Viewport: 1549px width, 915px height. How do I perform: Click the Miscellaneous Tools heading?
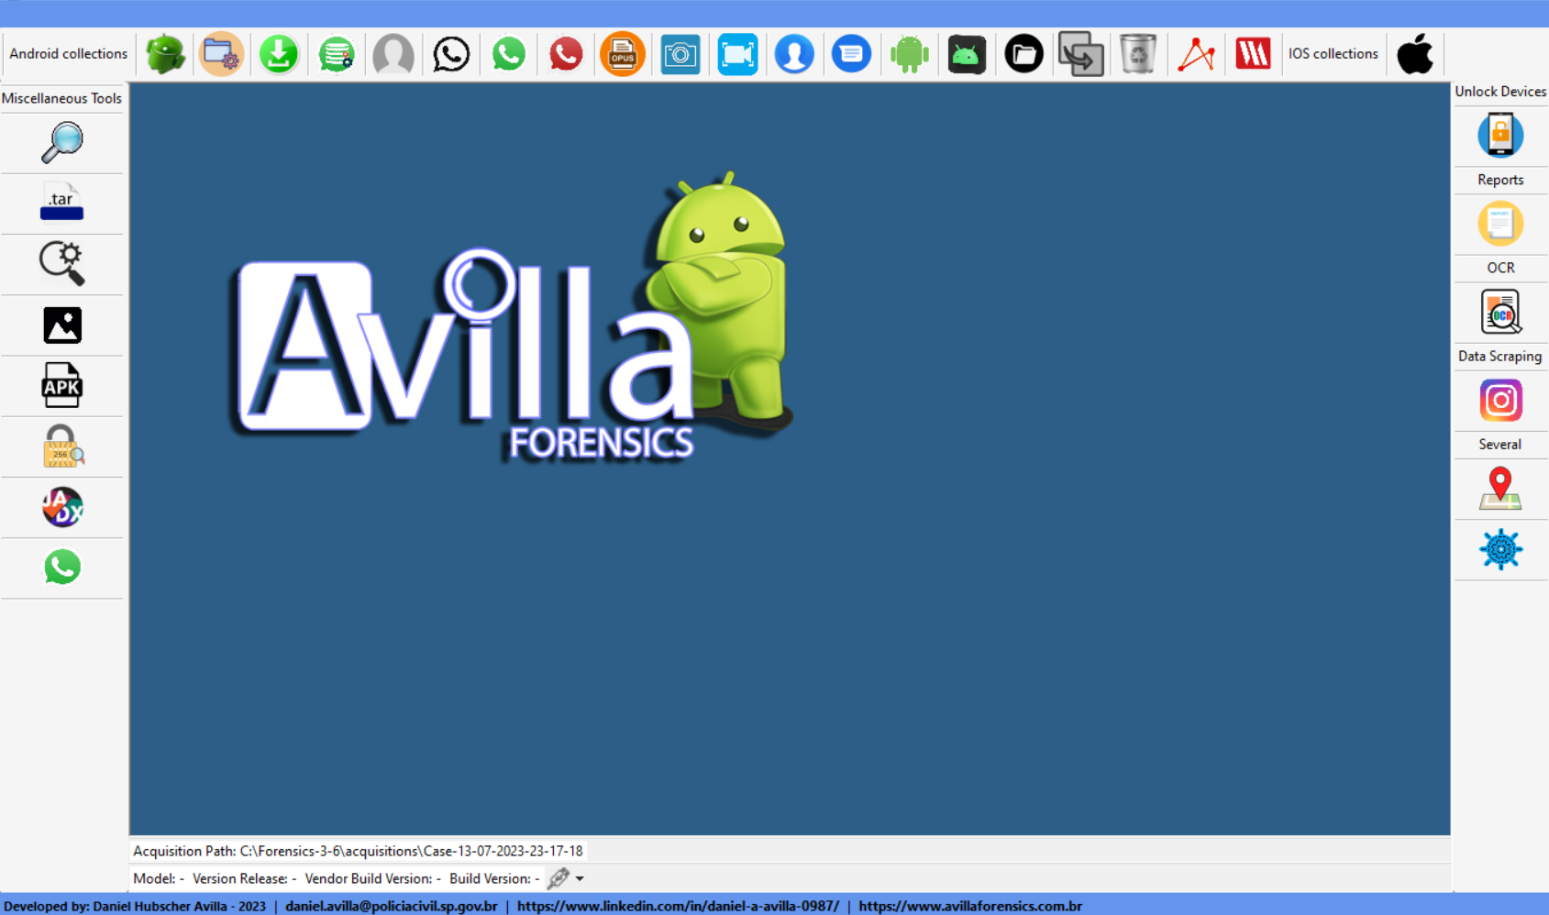pyautogui.click(x=61, y=98)
